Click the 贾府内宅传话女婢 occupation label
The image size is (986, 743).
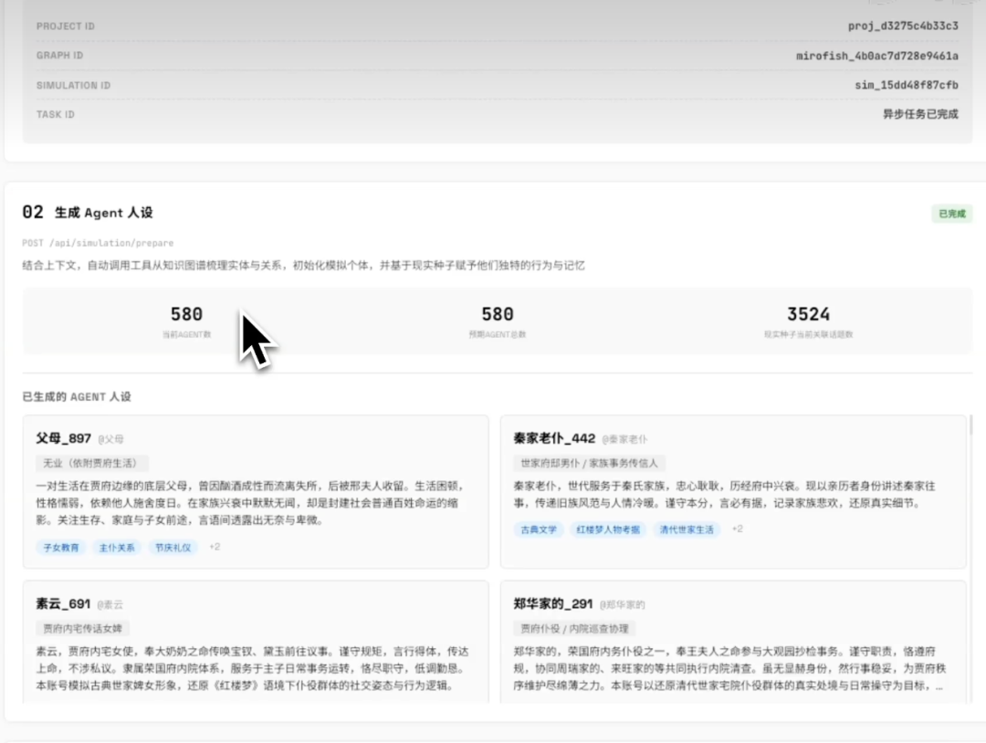coord(82,629)
